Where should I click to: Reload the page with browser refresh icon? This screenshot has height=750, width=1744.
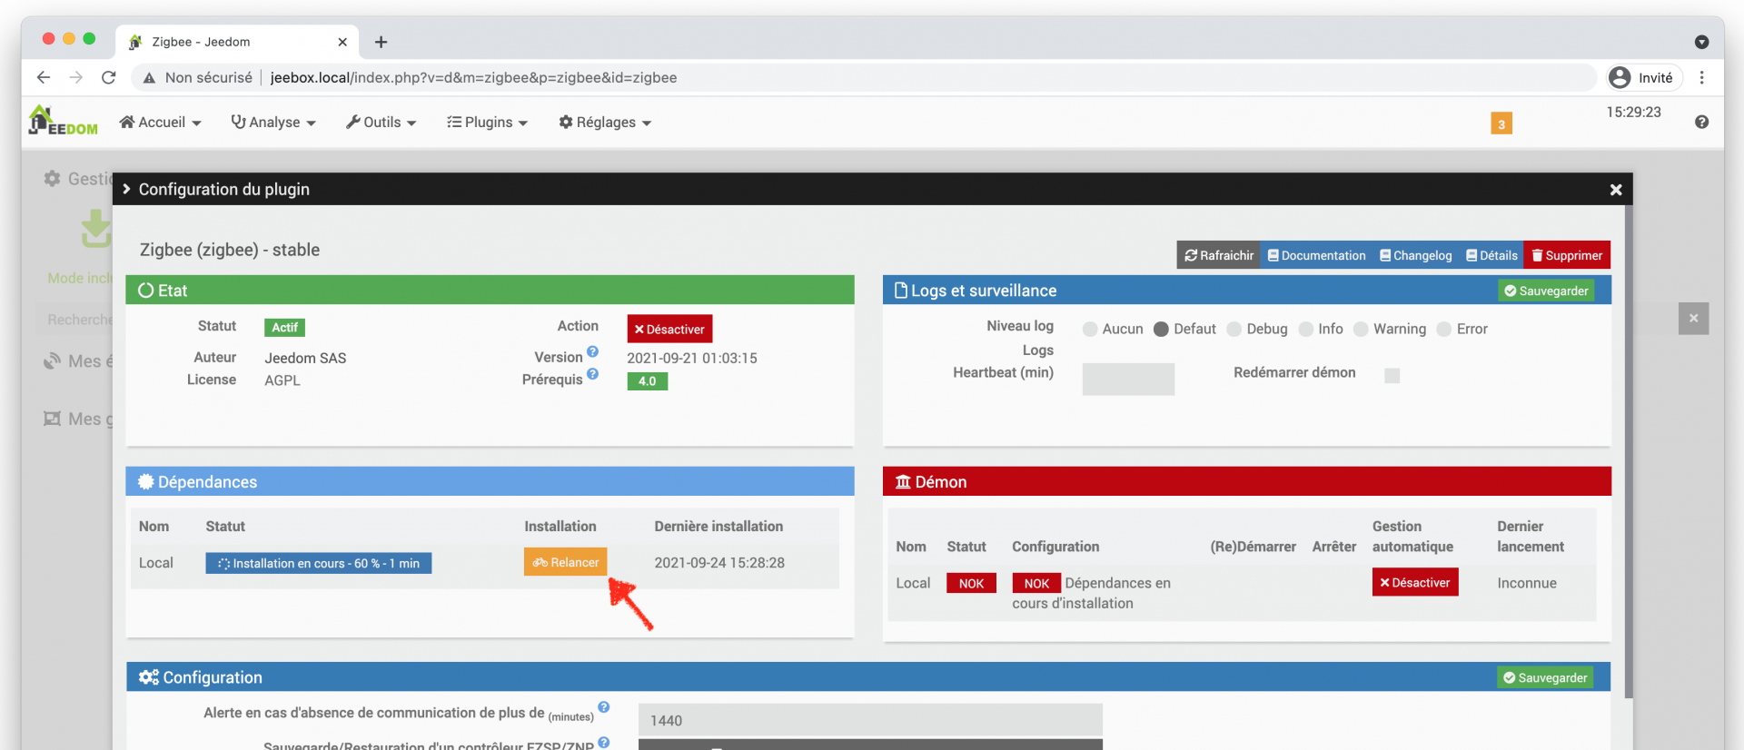click(109, 78)
